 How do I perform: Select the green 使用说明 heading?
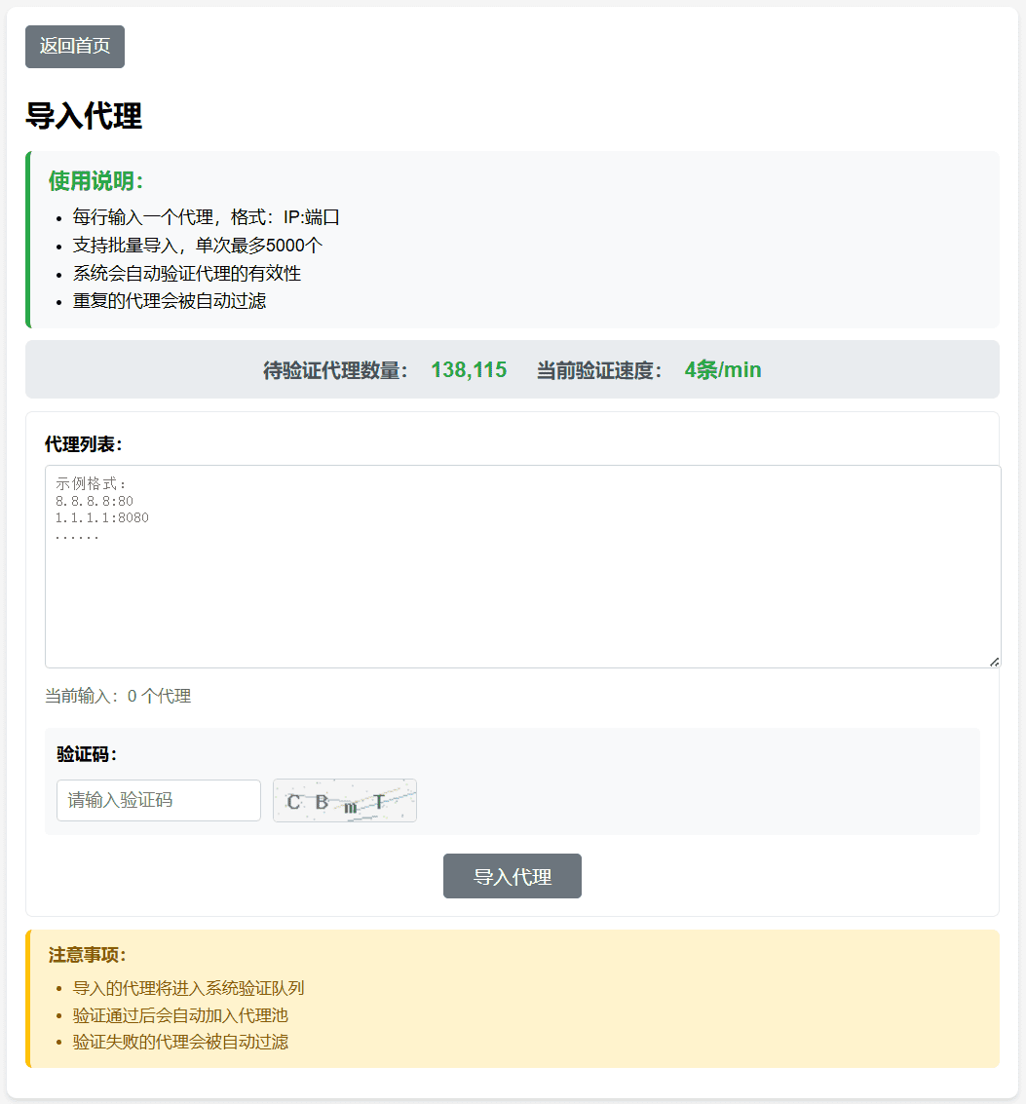point(95,181)
